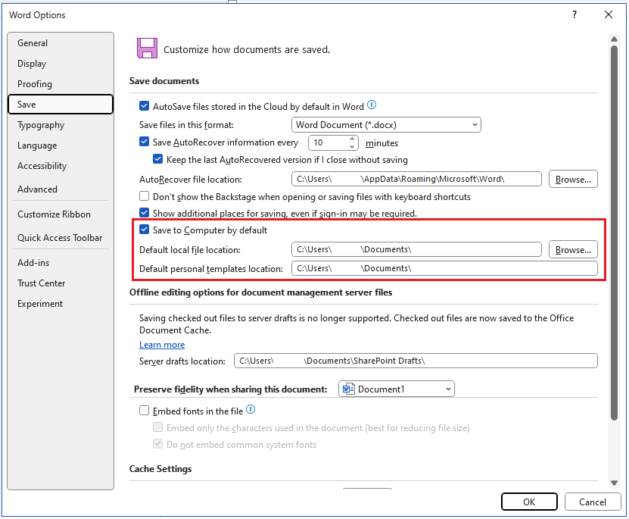Screen dimensions: 629x519
Task: Click the Word document icon beside Document1
Action: tap(348, 389)
